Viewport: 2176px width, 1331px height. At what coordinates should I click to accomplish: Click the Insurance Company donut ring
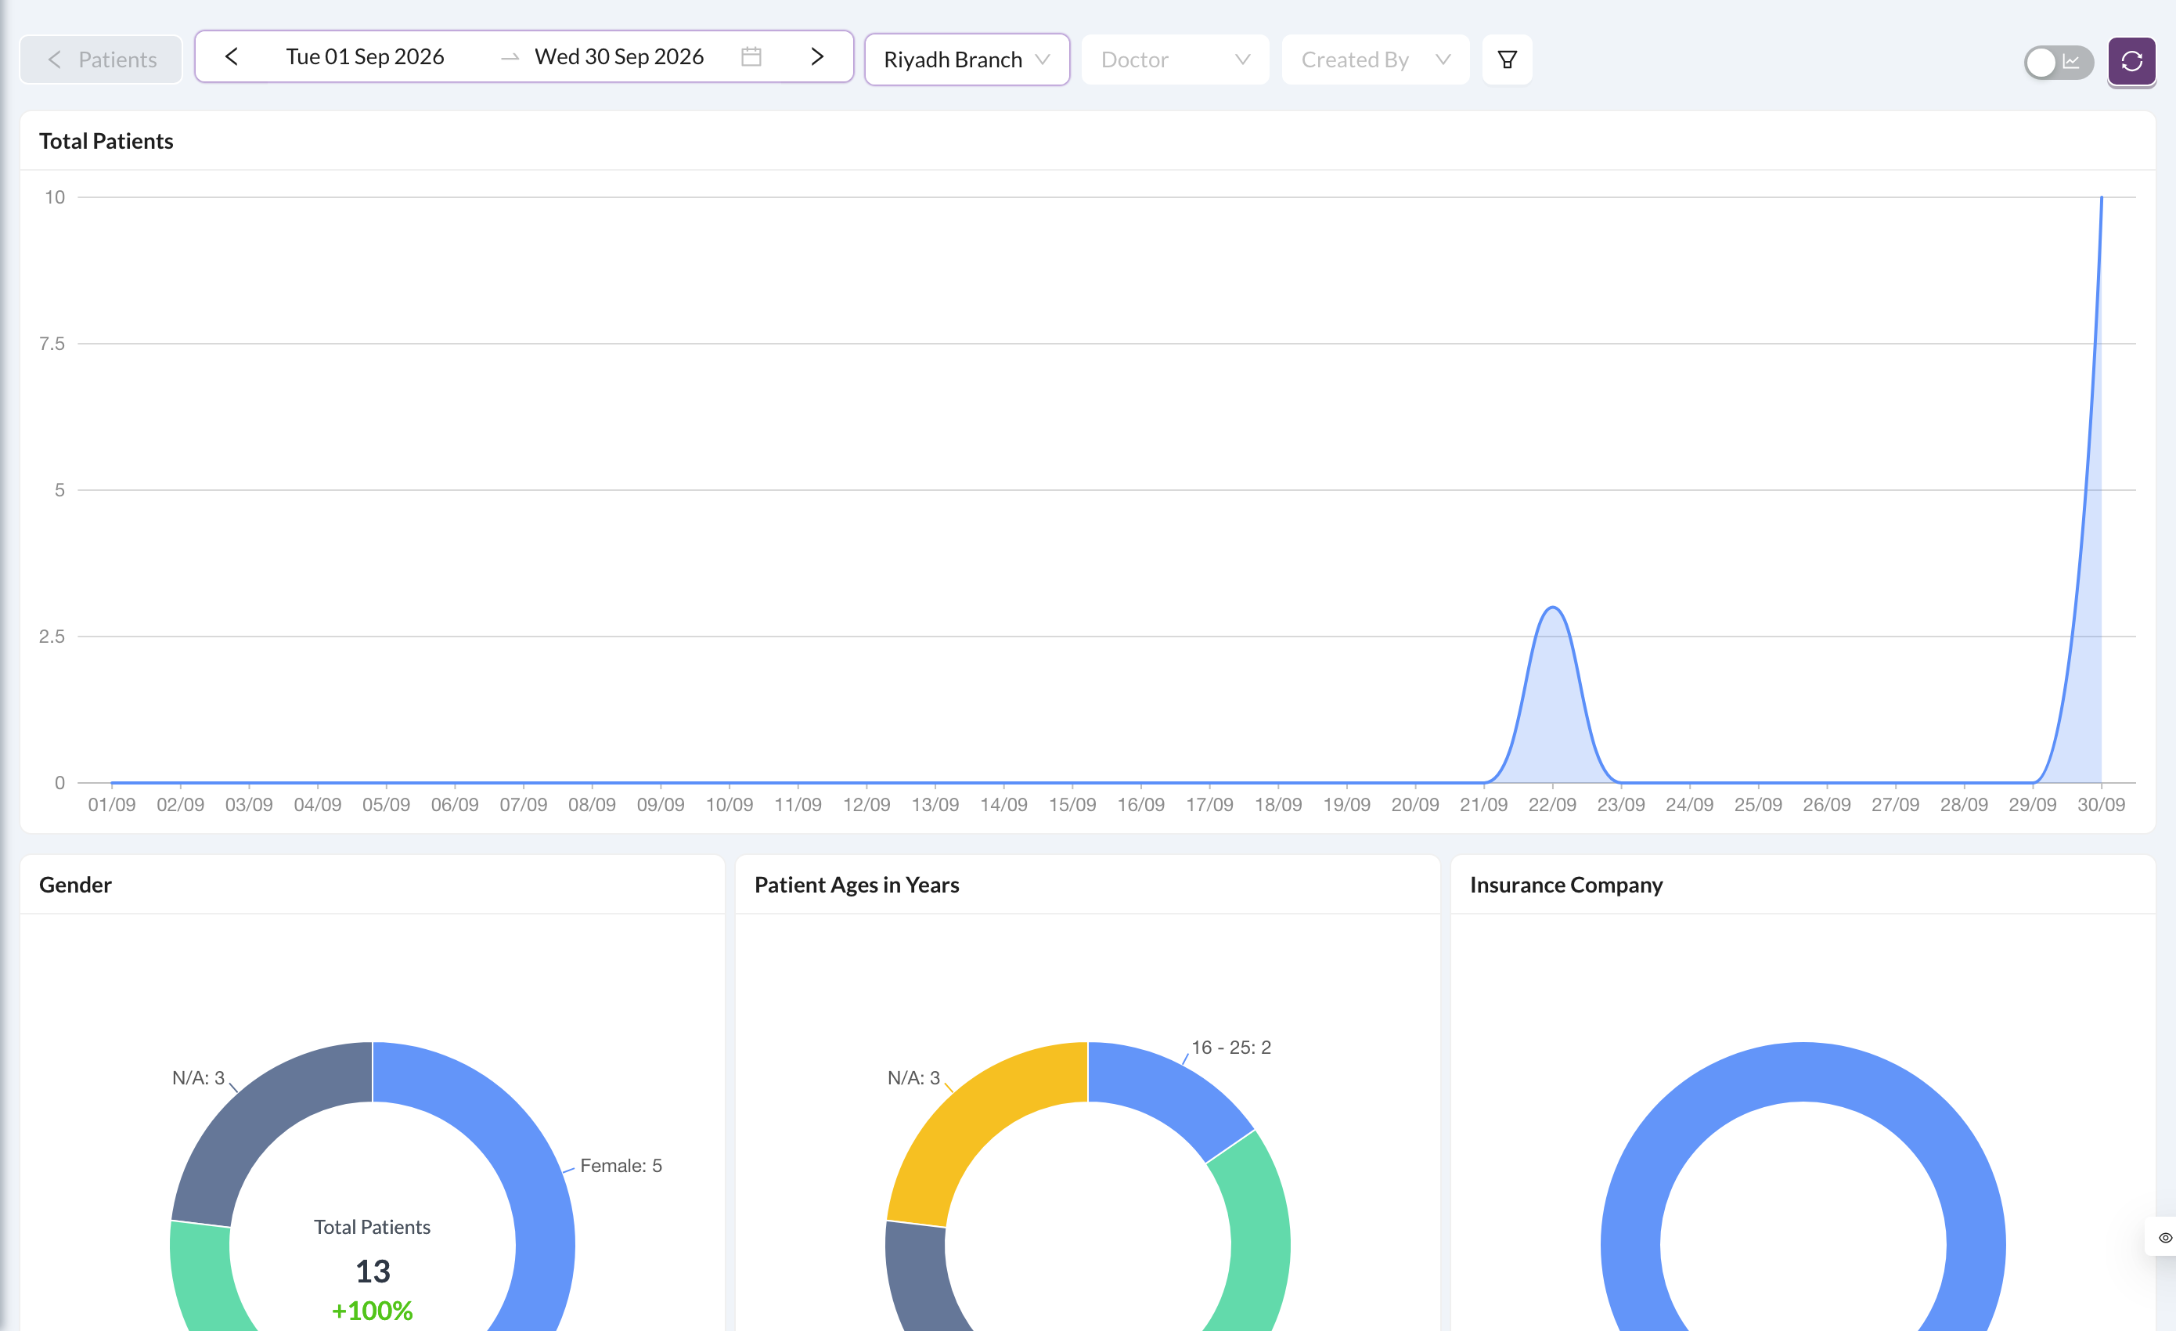pos(1803,1071)
